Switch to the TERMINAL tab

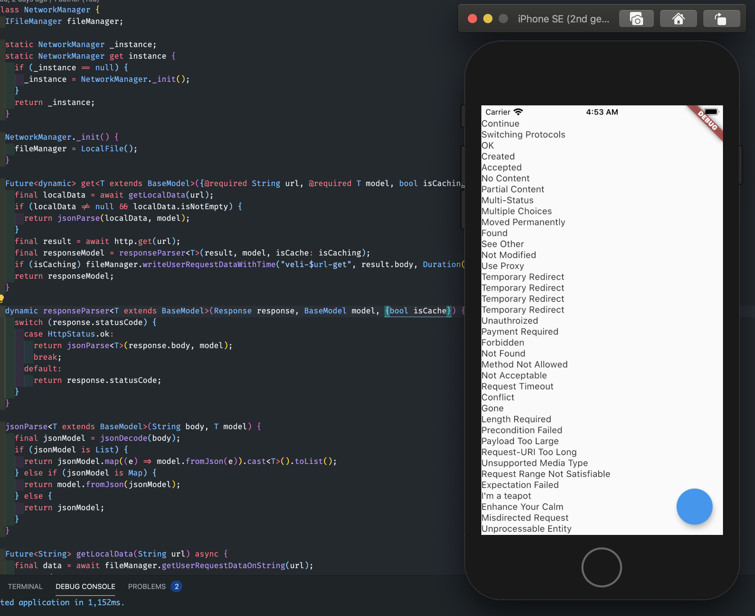[x=25, y=586]
